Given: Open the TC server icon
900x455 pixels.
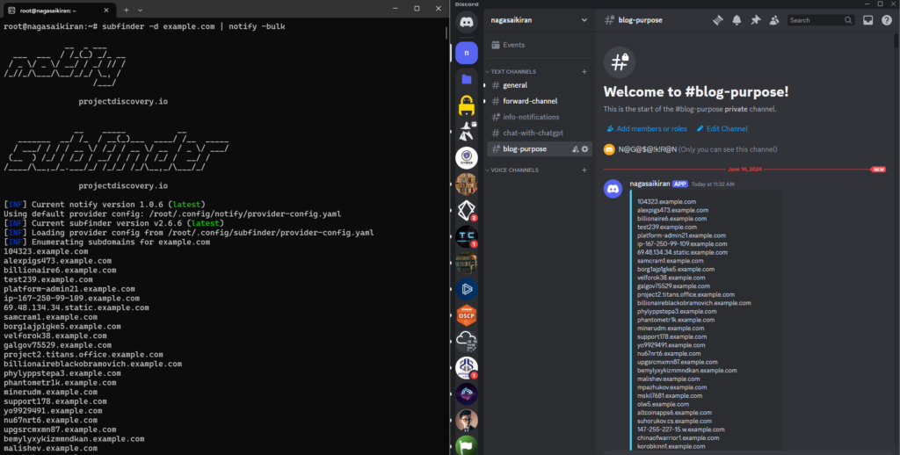Looking at the screenshot, I should (466, 236).
